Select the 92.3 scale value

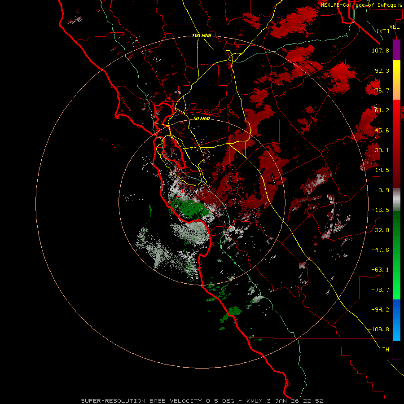tap(382, 70)
